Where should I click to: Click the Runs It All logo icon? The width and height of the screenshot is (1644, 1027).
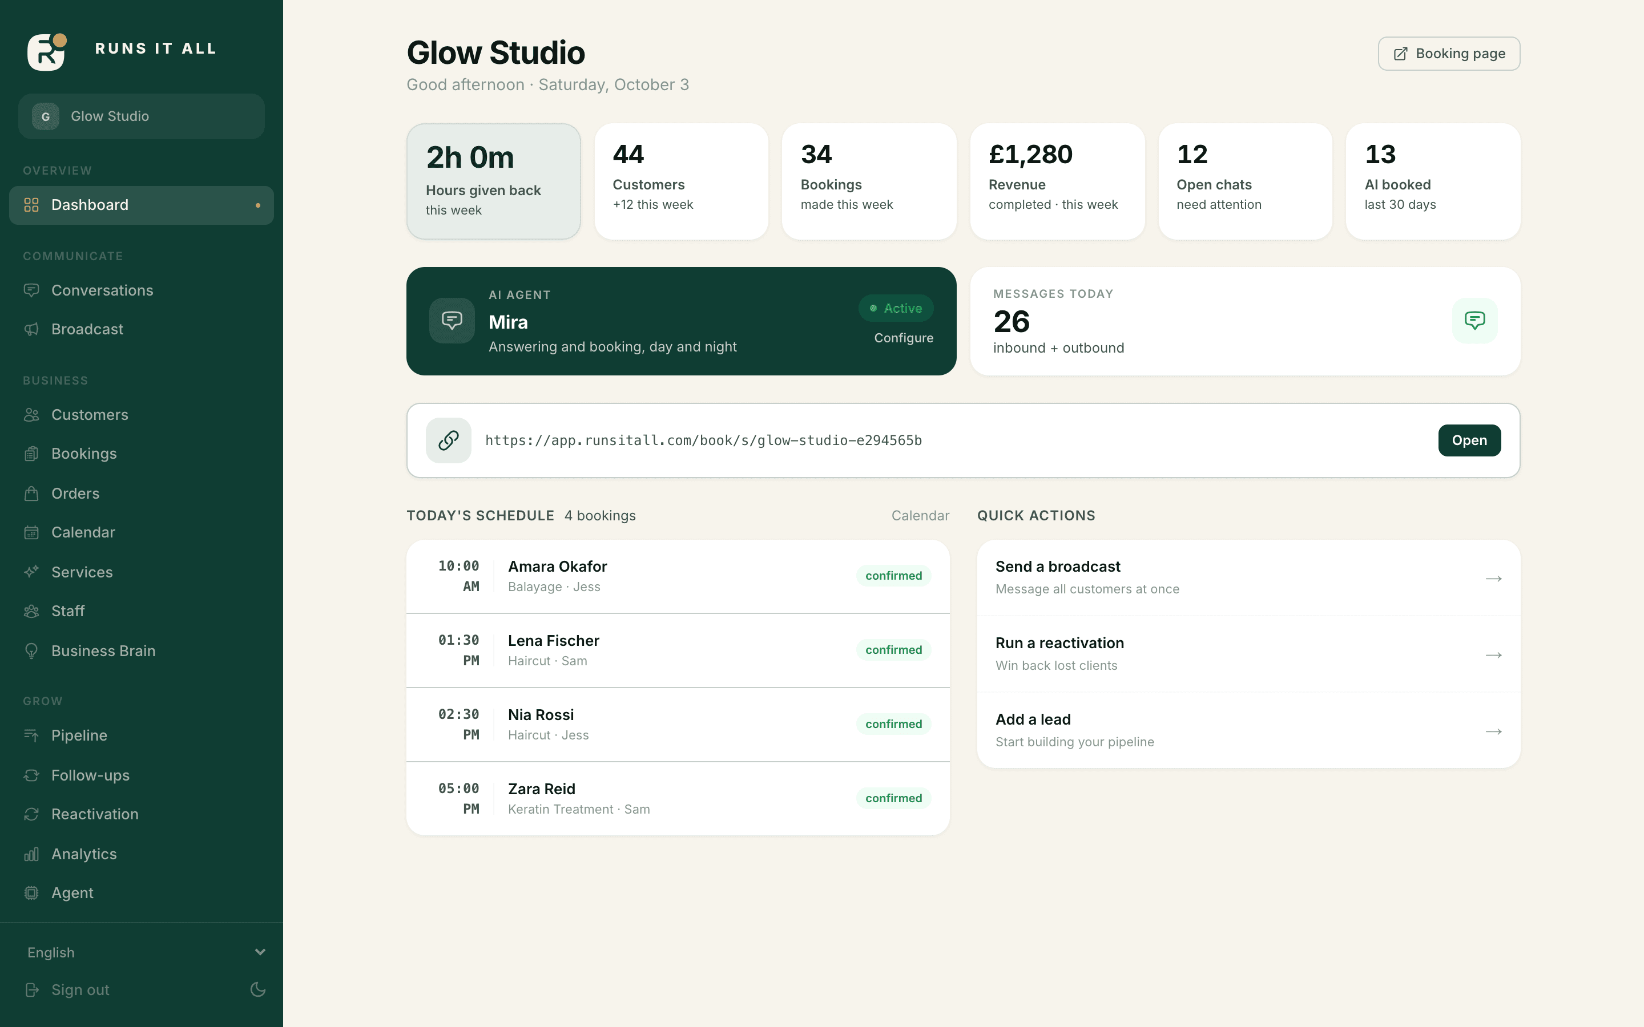tap(47, 51)
